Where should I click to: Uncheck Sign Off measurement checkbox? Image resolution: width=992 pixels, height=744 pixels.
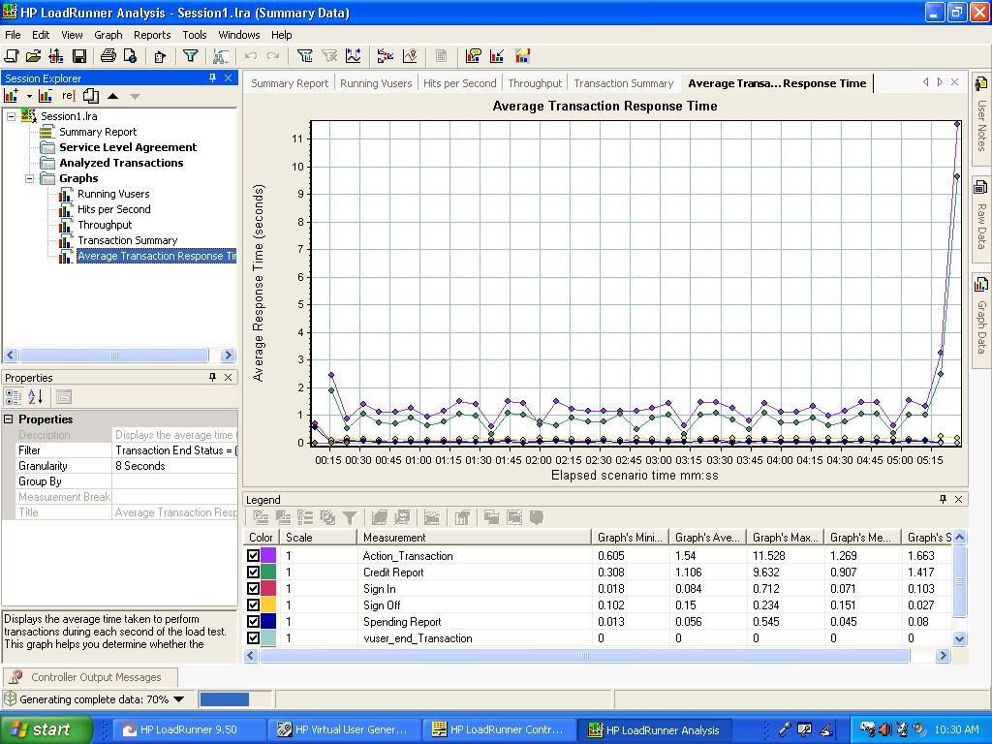(x=253, y=604)
